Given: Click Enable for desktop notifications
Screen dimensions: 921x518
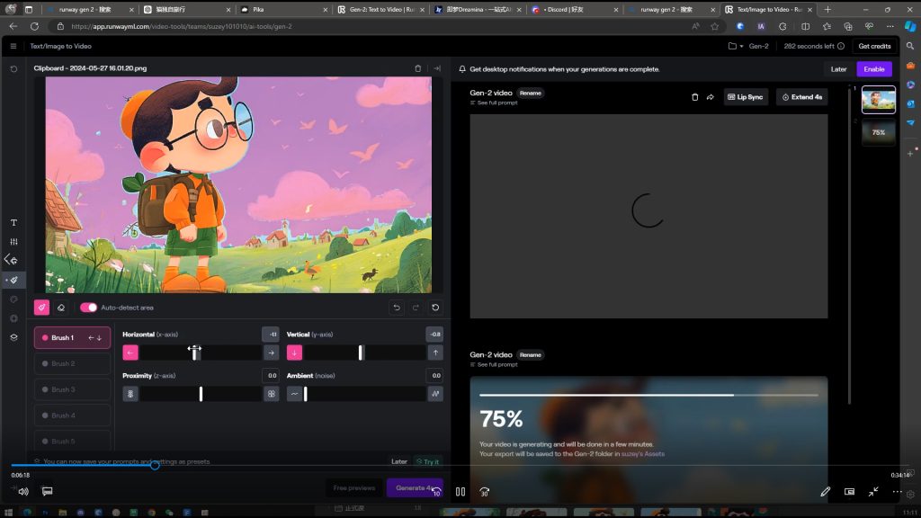Looking at the screenshot, I should pyautogui.click(x=873, y=69).
